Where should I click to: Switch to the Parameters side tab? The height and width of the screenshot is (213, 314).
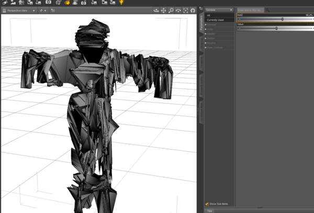[x=200, y=23]
